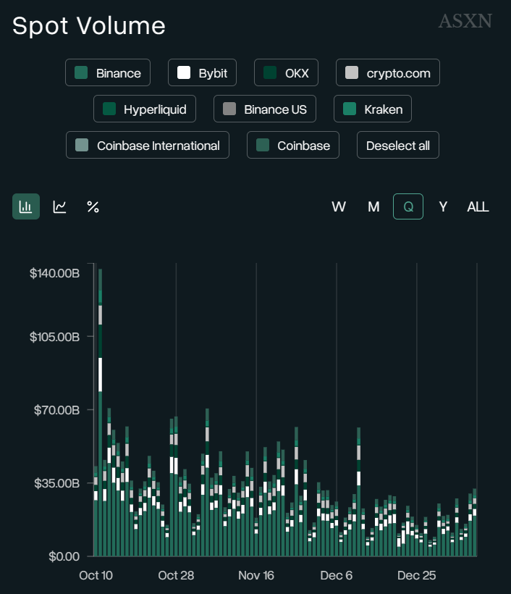This screenshot has width=511, height=594.
Task: Switch to yearly Y timeframe
Action: coord(443,206)
